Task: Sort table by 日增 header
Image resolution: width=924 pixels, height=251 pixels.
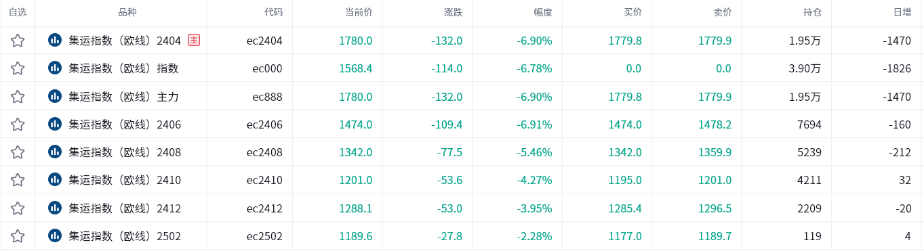Action: [902, 12]
